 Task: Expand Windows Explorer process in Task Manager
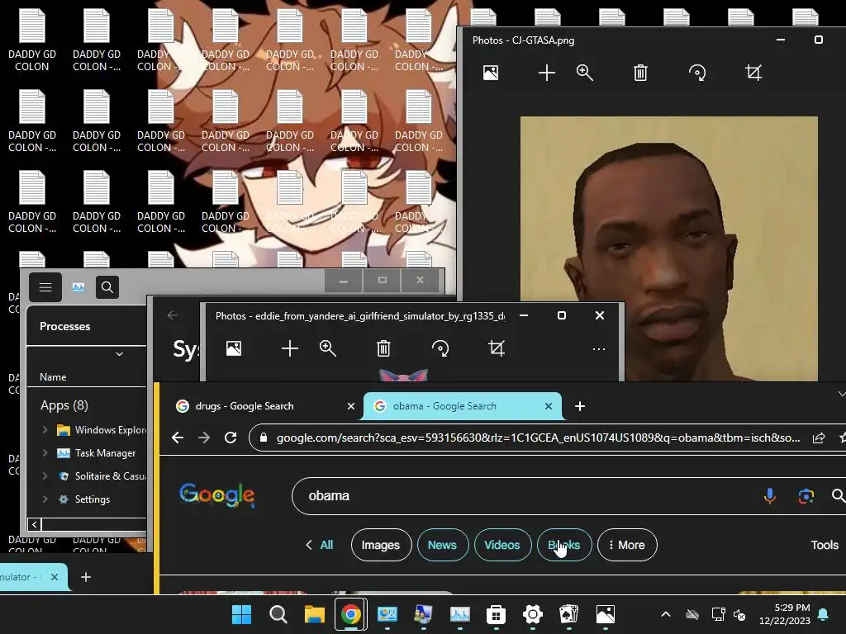click(45, 429)
